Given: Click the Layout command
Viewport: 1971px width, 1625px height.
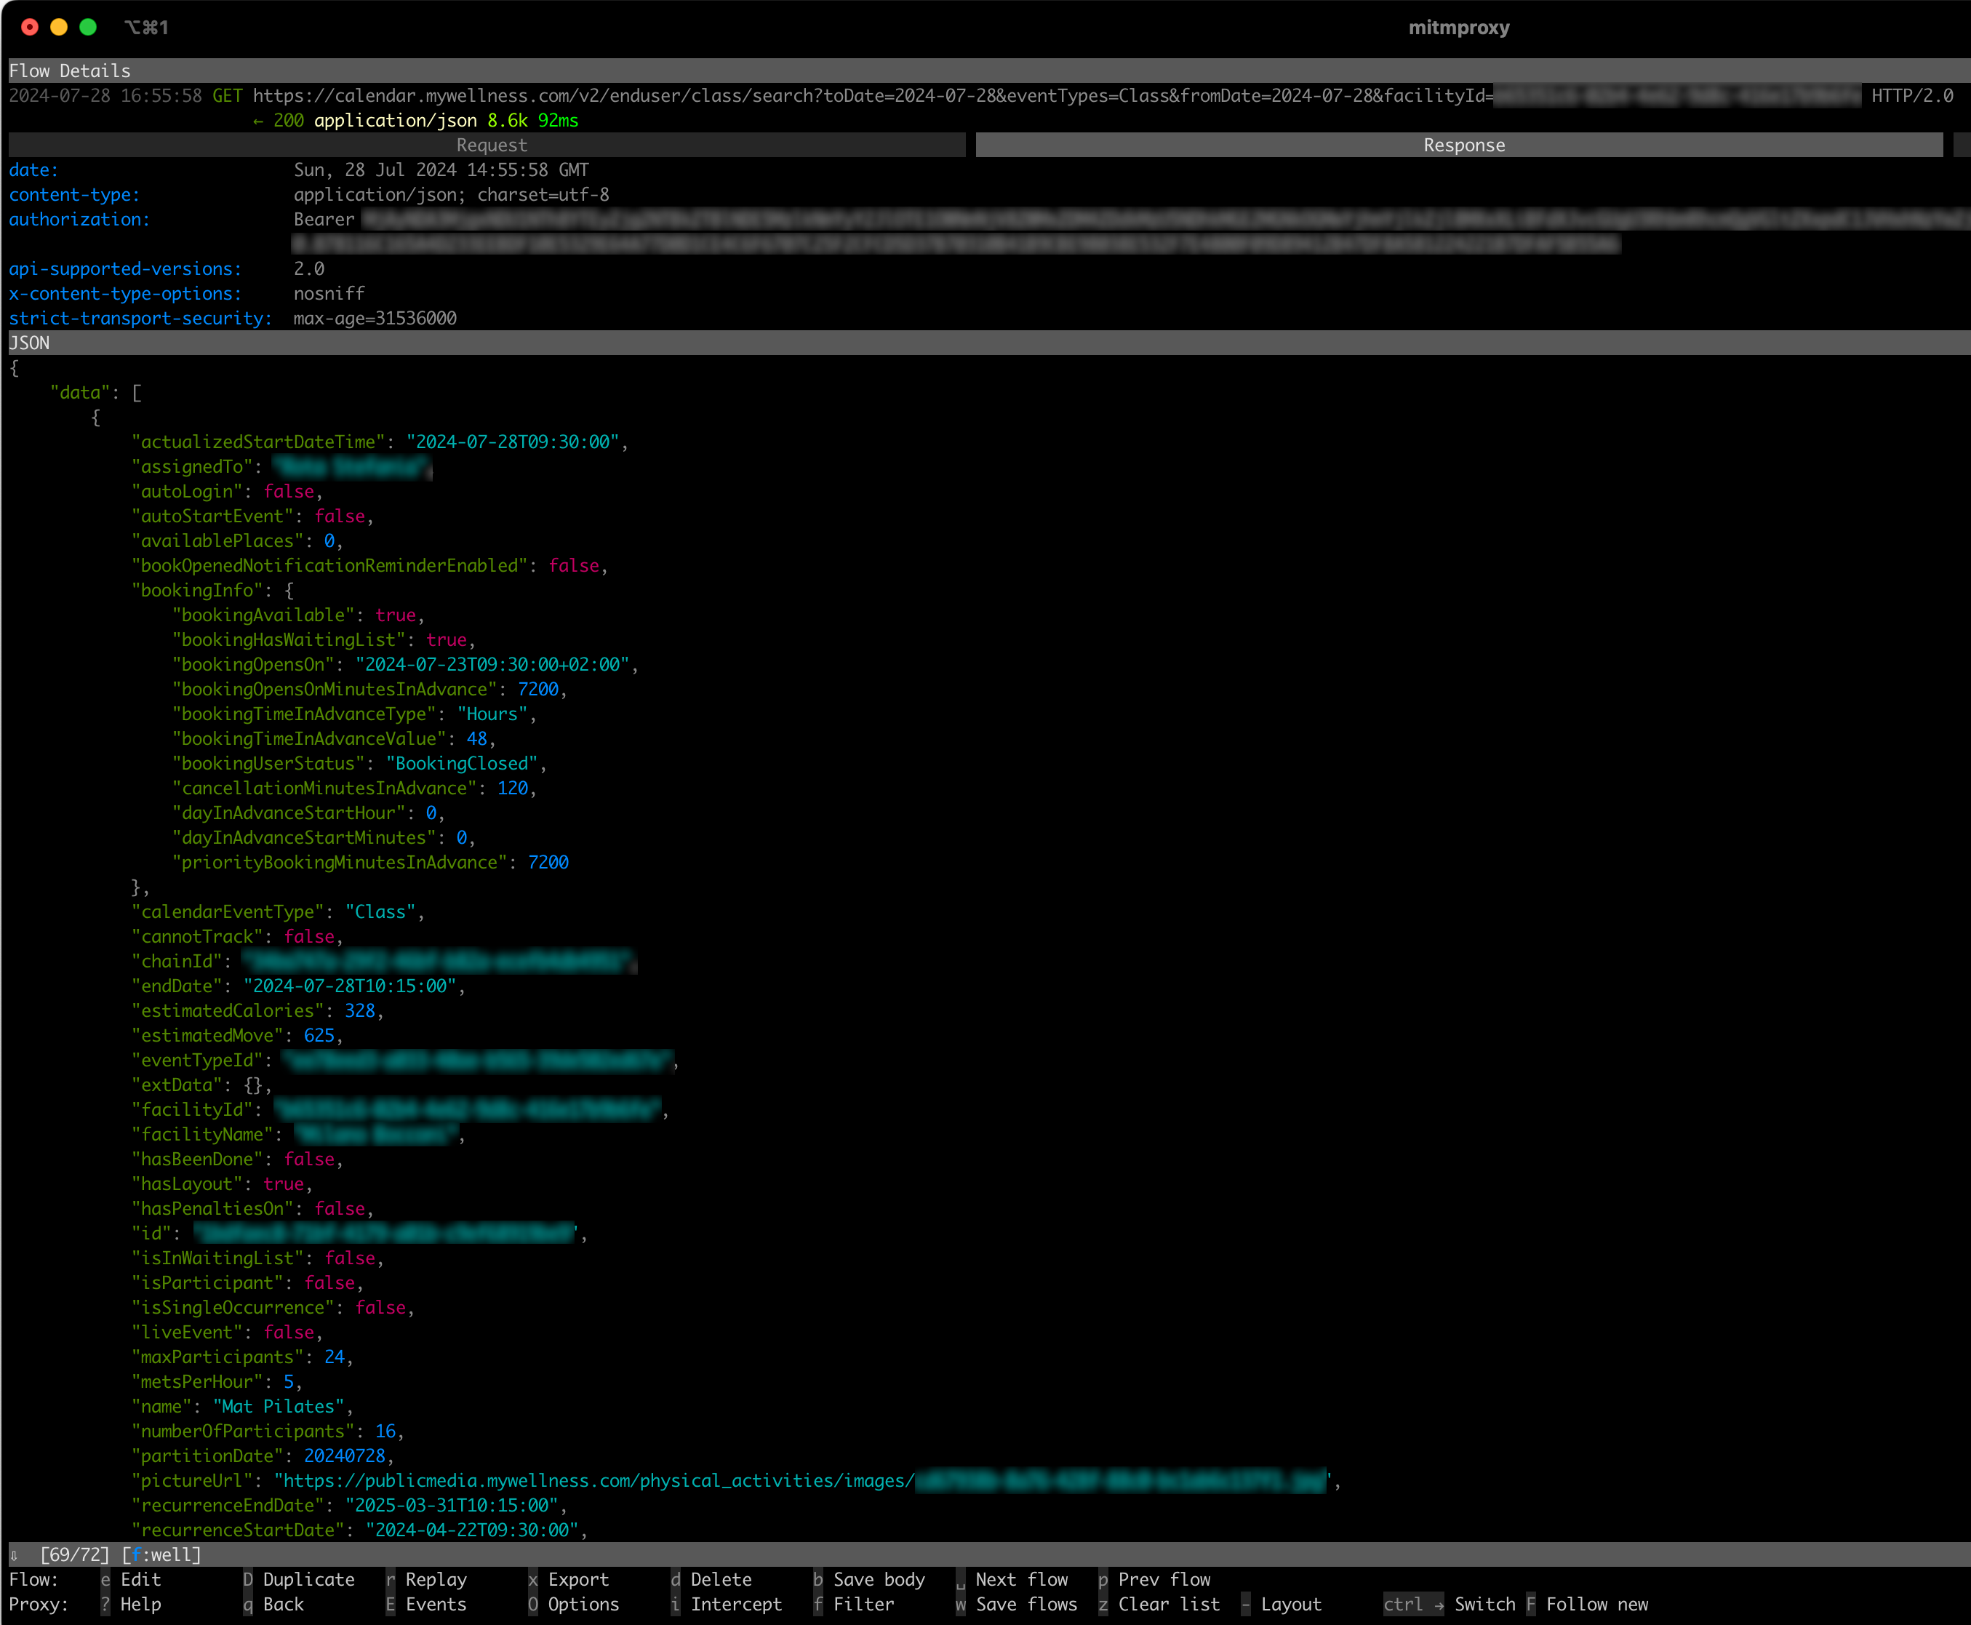Looking at the screenshot, I should (x=1282, y=1603).
